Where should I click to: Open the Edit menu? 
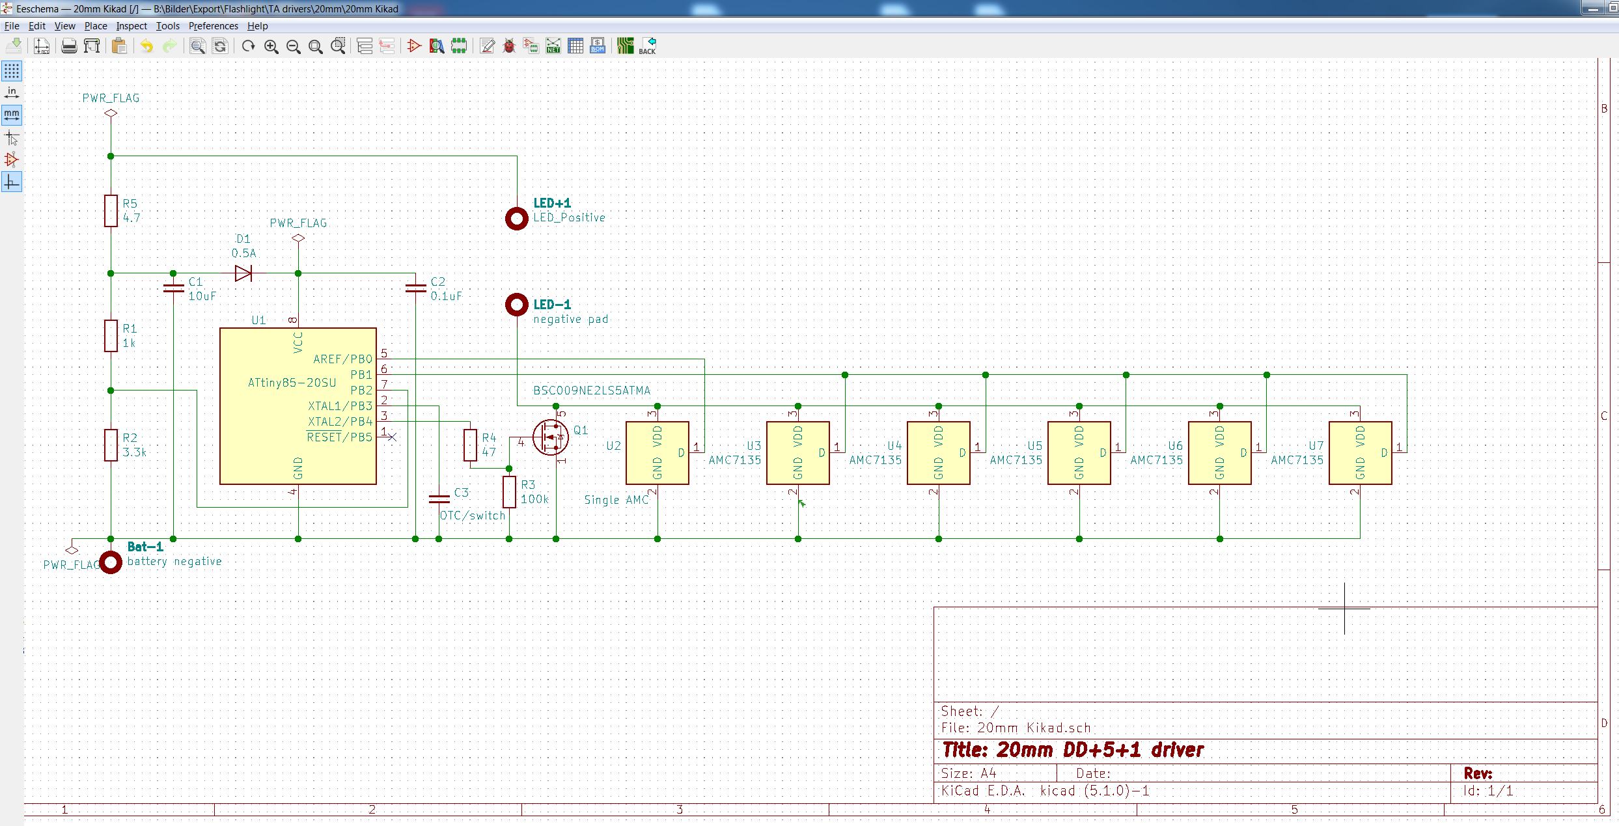click(37, 26)
